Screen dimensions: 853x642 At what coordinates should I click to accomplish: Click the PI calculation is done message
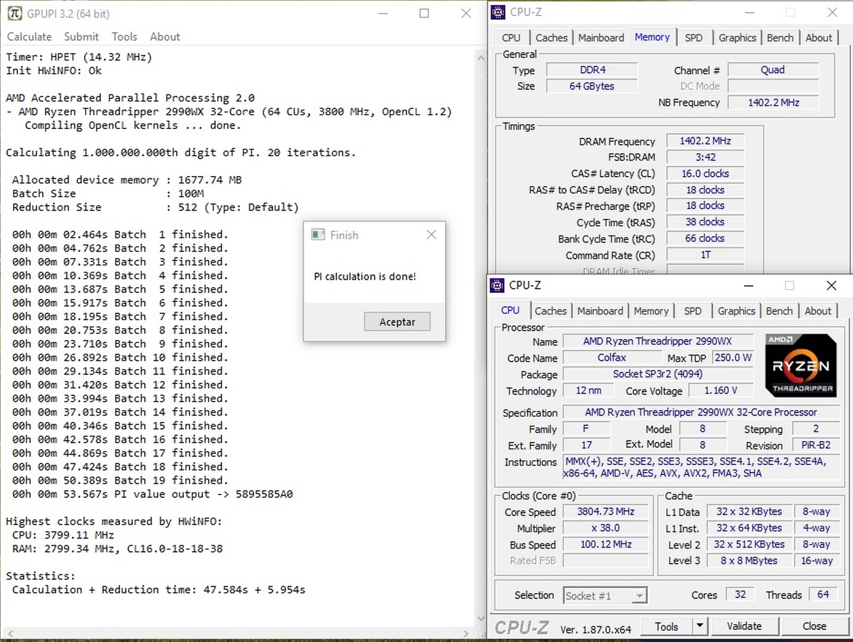tap(365, 276)
